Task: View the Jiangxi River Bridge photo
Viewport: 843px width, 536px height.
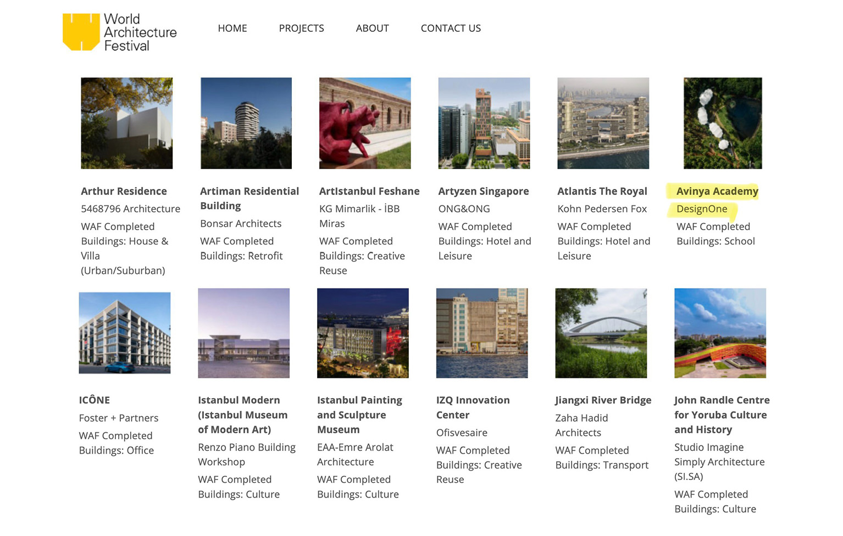Action: [x=601, y=333]
